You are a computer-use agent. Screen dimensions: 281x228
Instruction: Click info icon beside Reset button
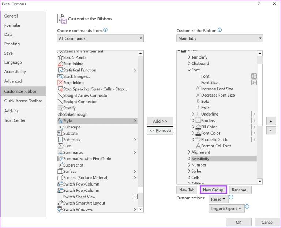[x=231, y=197]
